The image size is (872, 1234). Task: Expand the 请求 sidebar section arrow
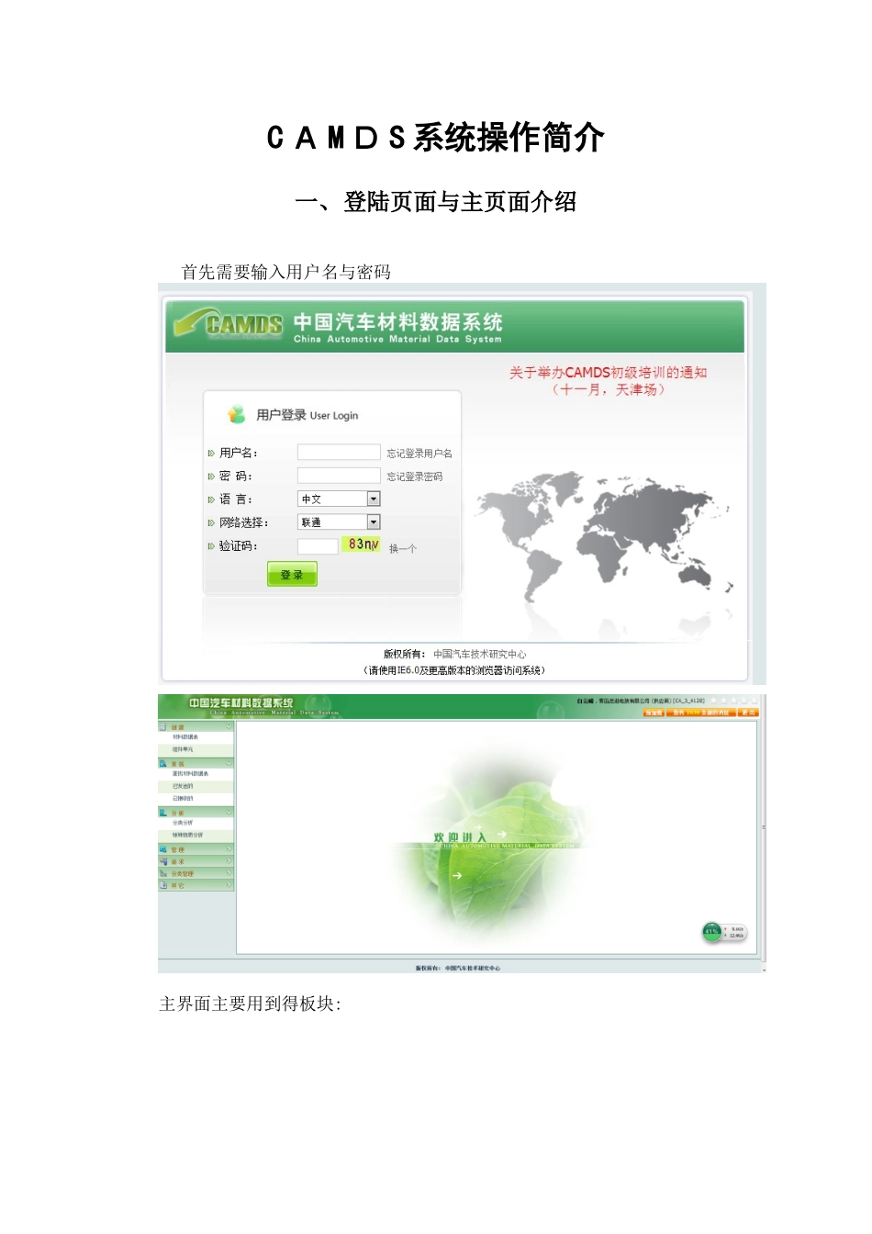[229, 860]
